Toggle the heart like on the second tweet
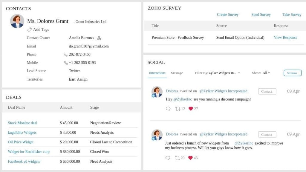 (x=190, y=158)
